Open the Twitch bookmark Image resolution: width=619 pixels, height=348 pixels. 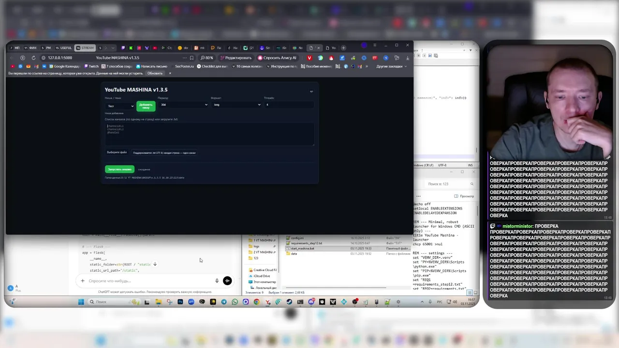tap(91, 66)
